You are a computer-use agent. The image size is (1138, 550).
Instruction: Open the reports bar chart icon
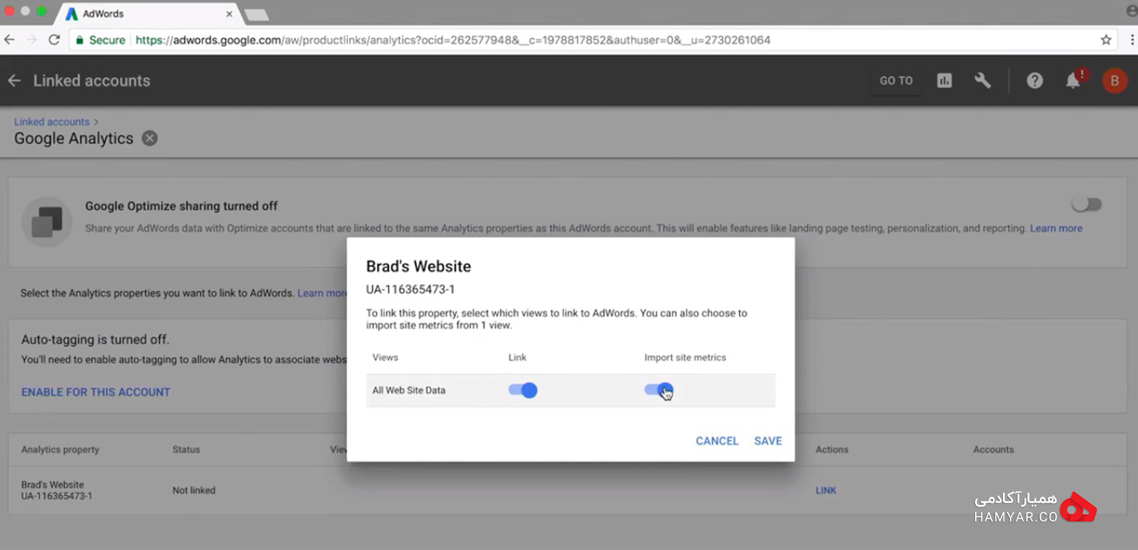944,81
